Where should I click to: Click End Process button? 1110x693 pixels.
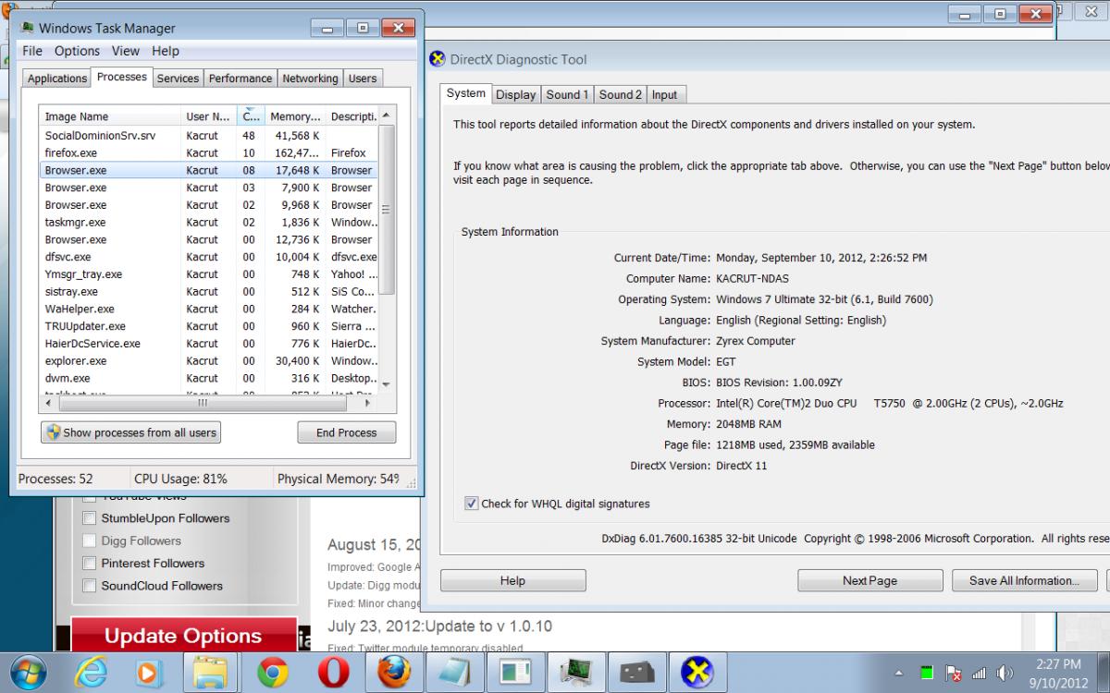point(347,432)
